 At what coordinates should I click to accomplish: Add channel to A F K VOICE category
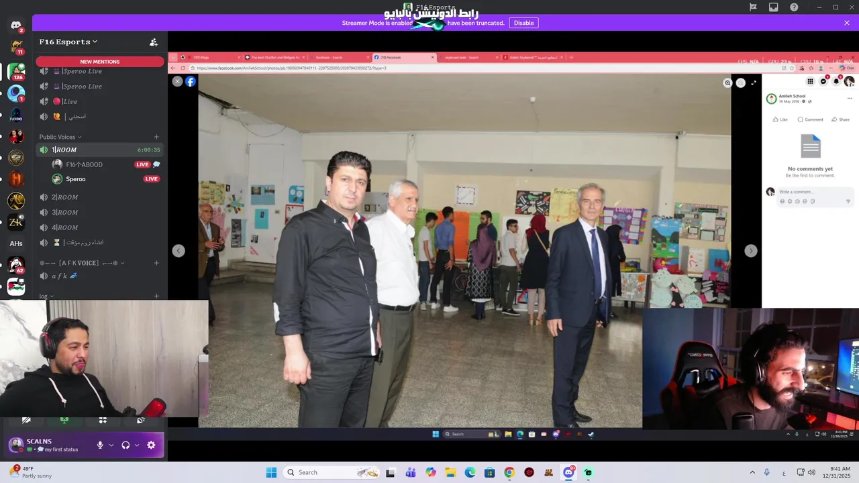point(156,263)
